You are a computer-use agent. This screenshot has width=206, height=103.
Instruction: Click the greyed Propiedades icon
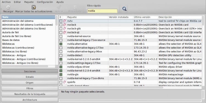point(75,7)
